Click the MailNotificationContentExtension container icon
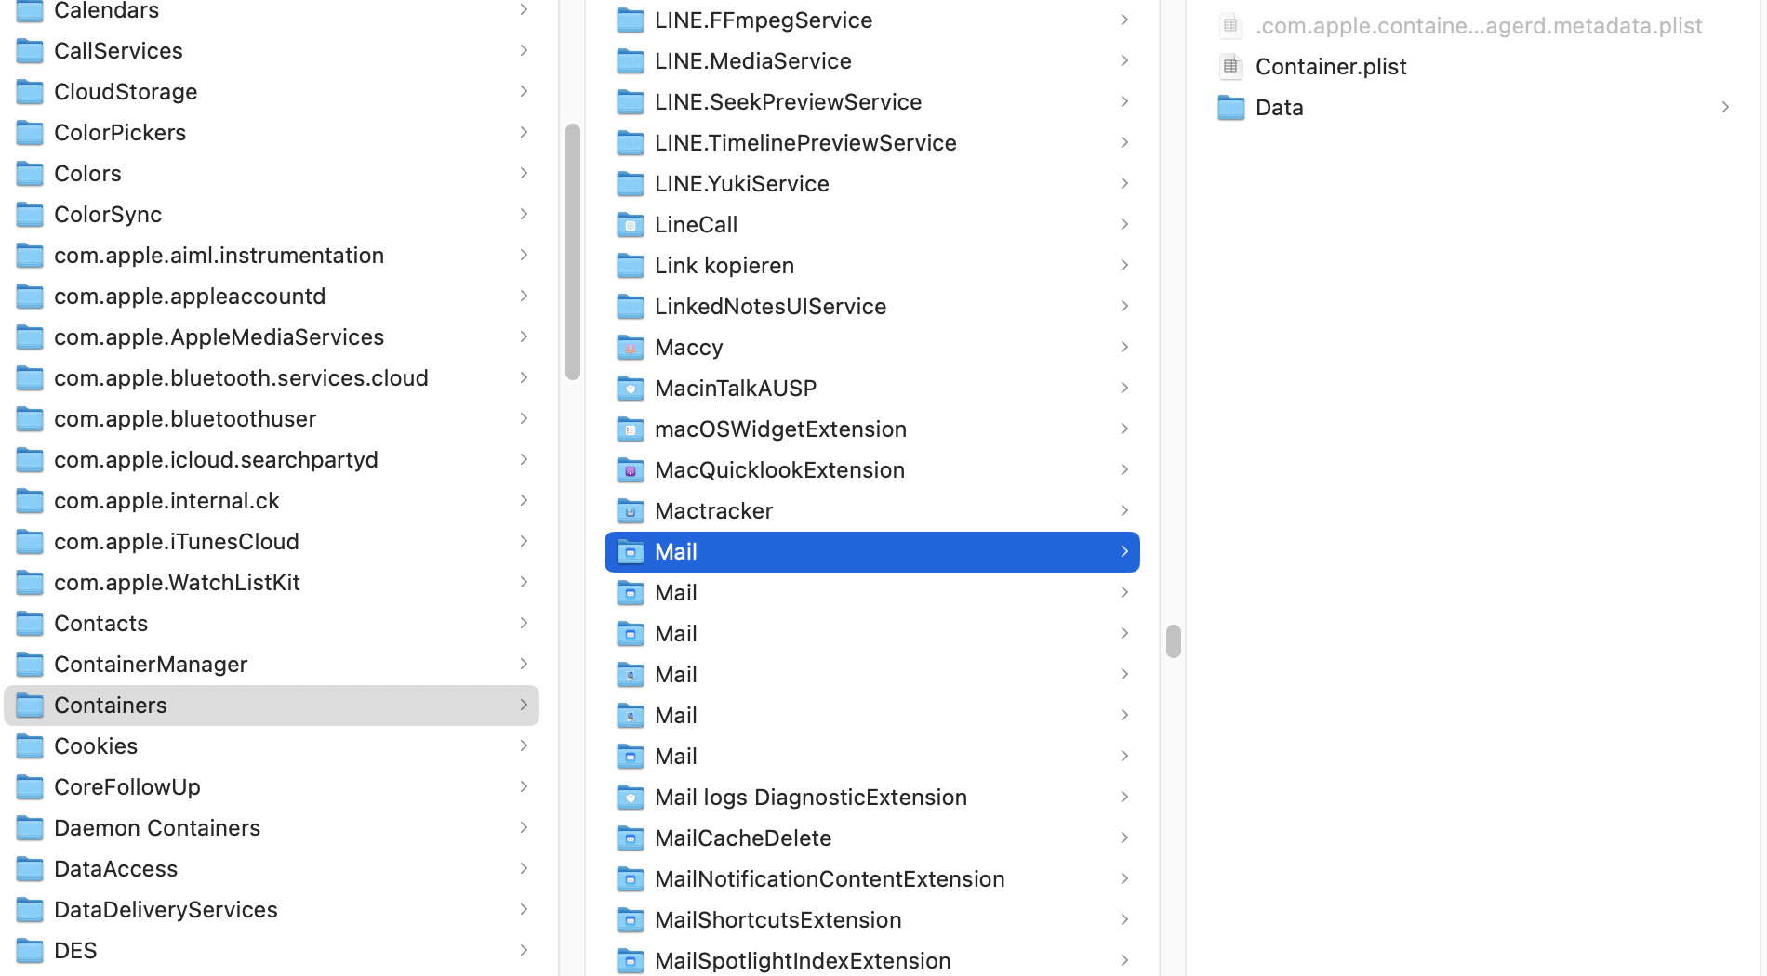 631,879
